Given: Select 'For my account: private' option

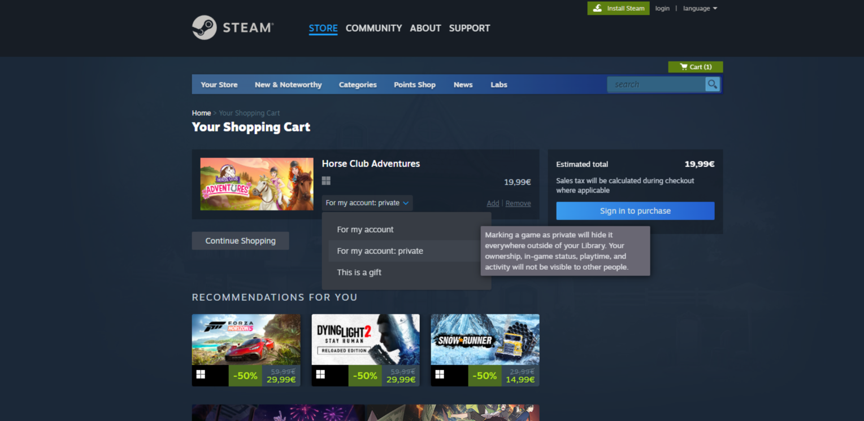Looking at the screenshot, I should pyautogui.click(x=406, y=251).
